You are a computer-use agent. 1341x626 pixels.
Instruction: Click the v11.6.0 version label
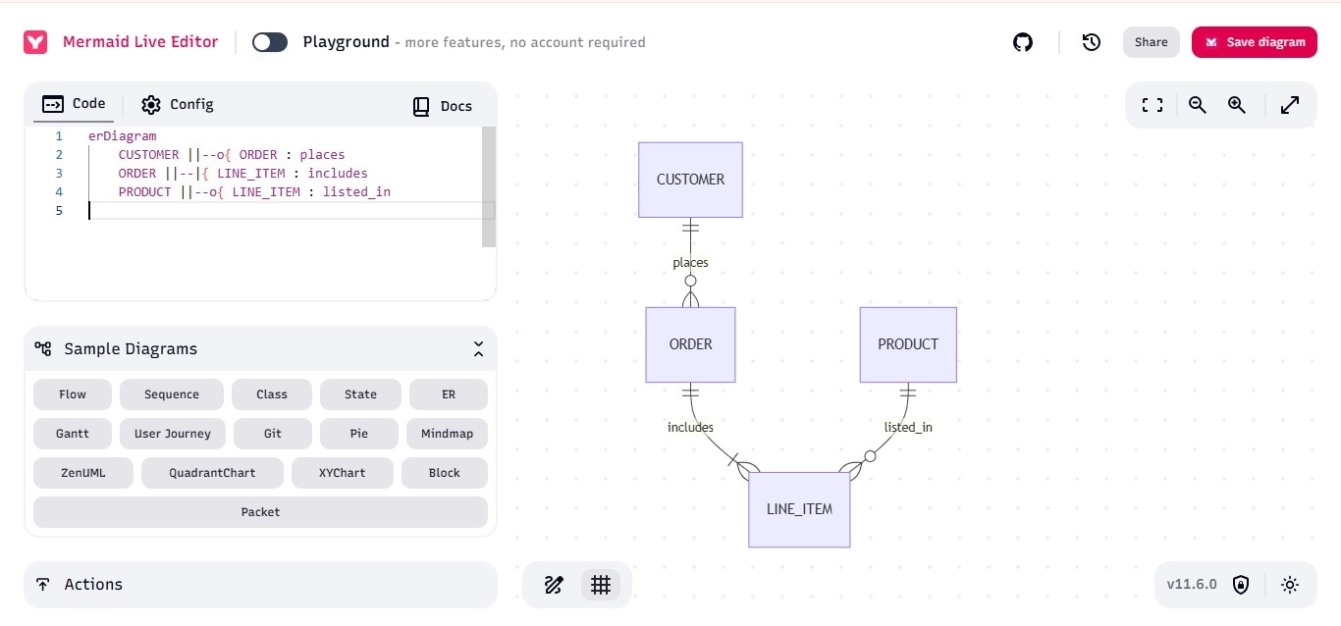[1192, 585]
